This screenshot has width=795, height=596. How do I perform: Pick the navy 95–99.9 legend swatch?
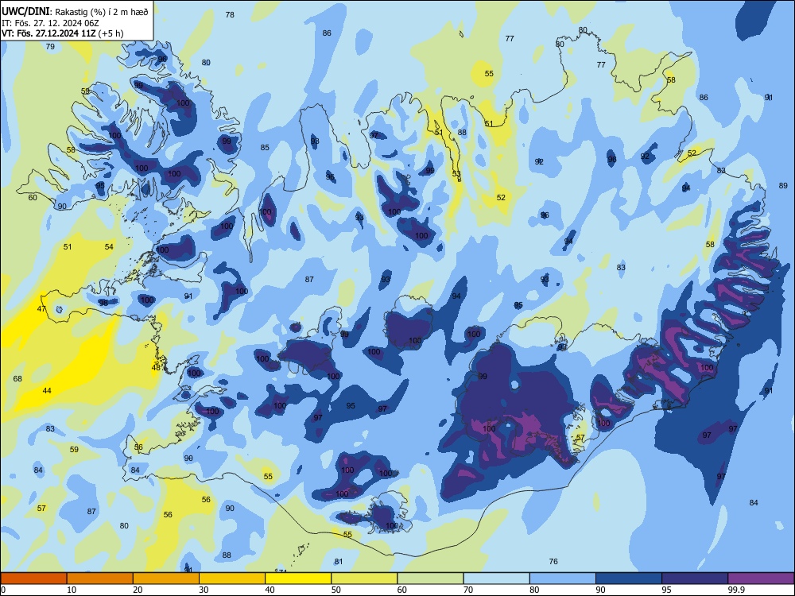click(x=695, y=579)
